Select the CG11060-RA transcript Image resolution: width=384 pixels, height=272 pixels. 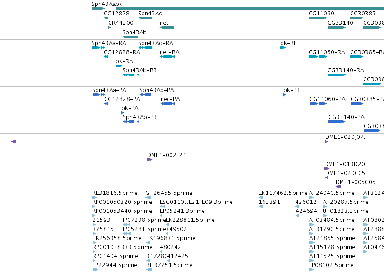coord(318,57)
